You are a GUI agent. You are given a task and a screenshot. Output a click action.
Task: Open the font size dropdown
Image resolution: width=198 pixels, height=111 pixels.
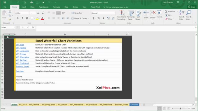coord(35,13)
